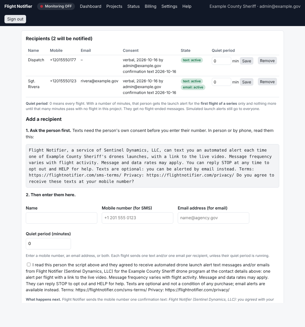Viewport: 305px width, 327px height.
Task: Click Sgt. Rivera's quiet period minutes field
Action: click(221, 82)
